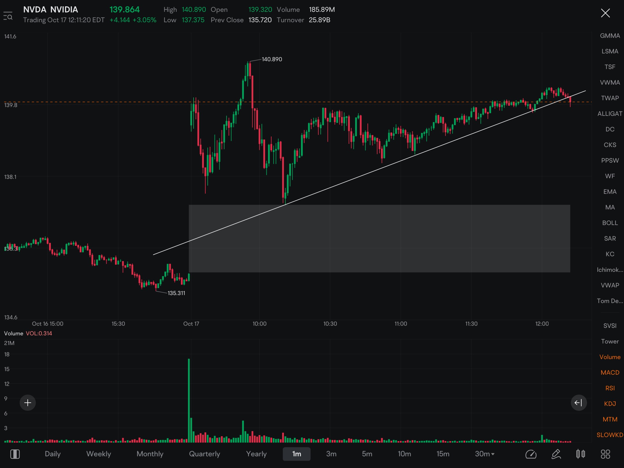Turn on the Ichimoku indicator
Screen dimensions: 624x468
point(610,270)
